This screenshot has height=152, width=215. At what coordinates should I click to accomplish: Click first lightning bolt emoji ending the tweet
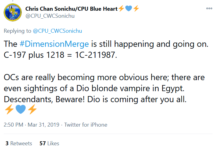pyautogui.click(x=9, y=109)
